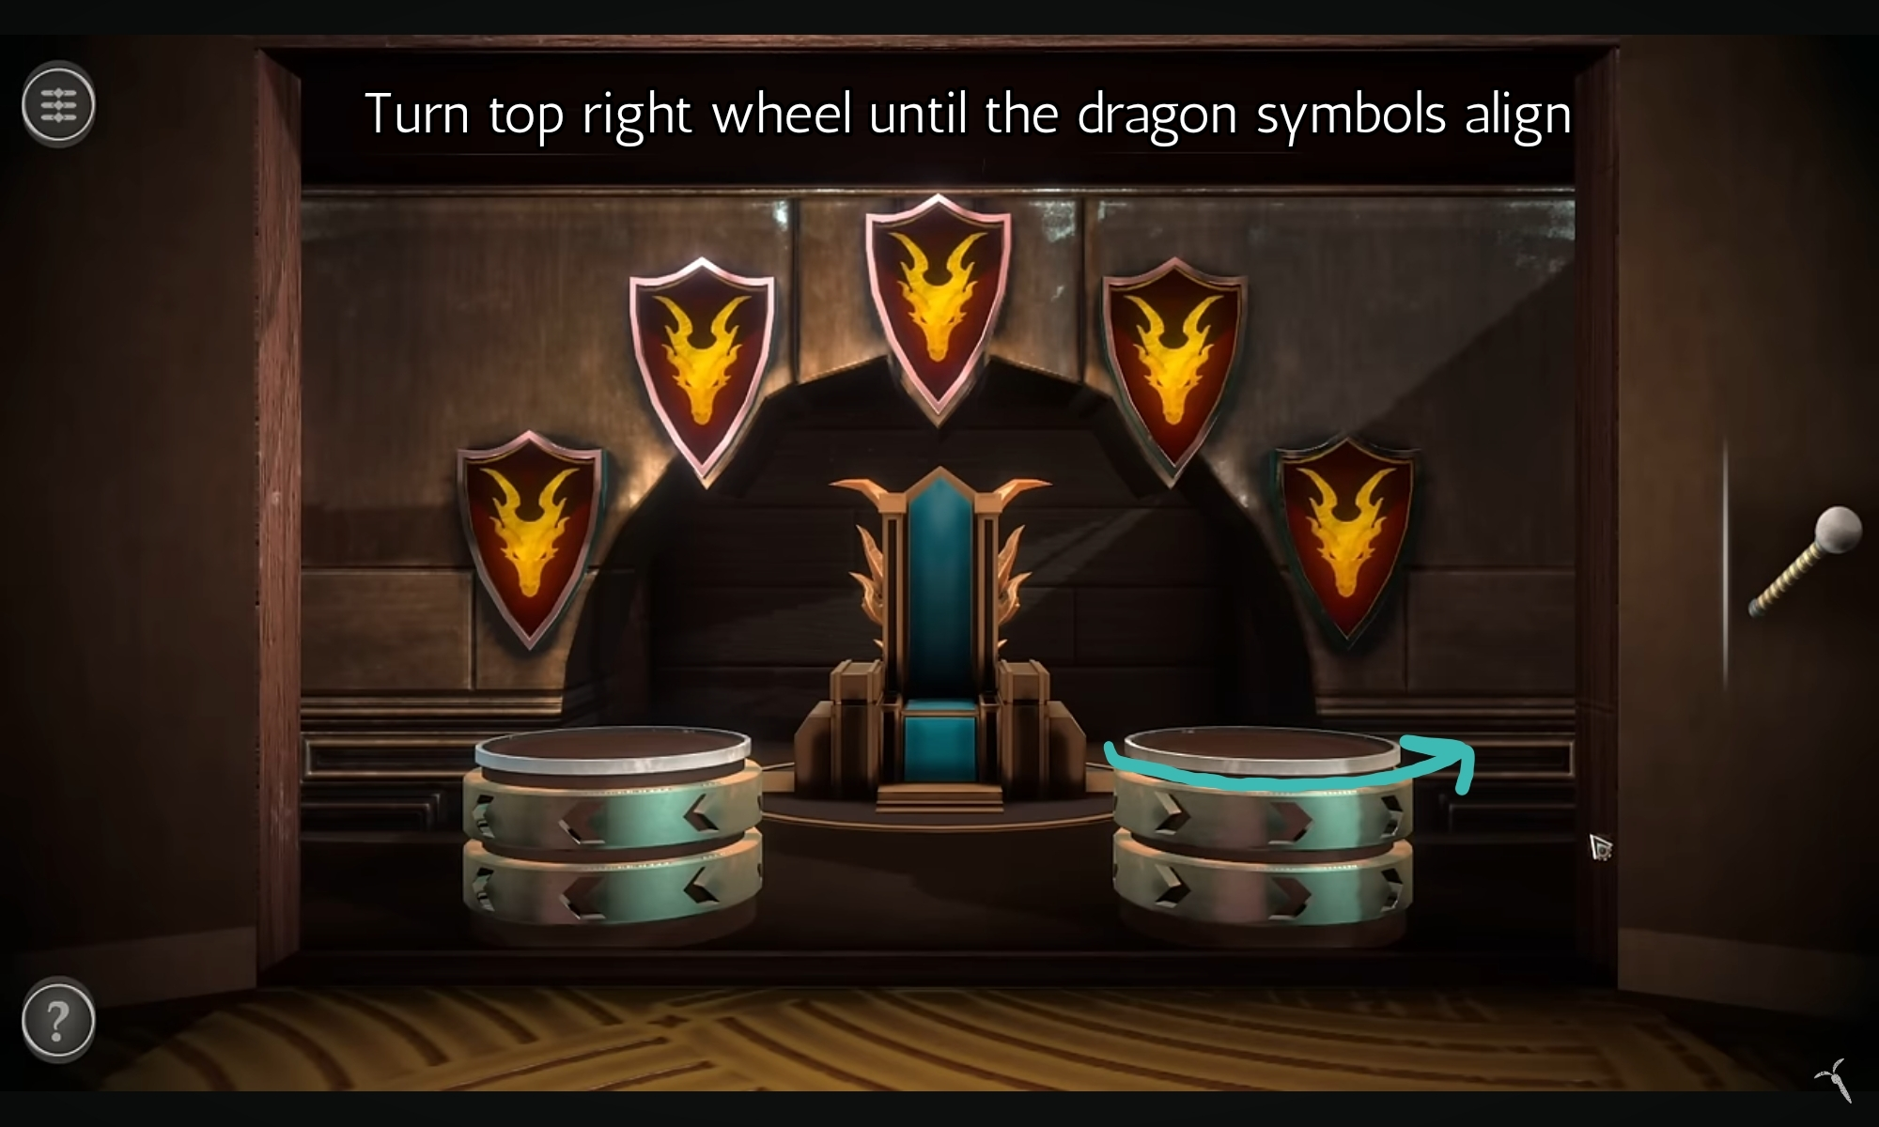
Task: Click the far left dragon shield
Action: [530, 538]
